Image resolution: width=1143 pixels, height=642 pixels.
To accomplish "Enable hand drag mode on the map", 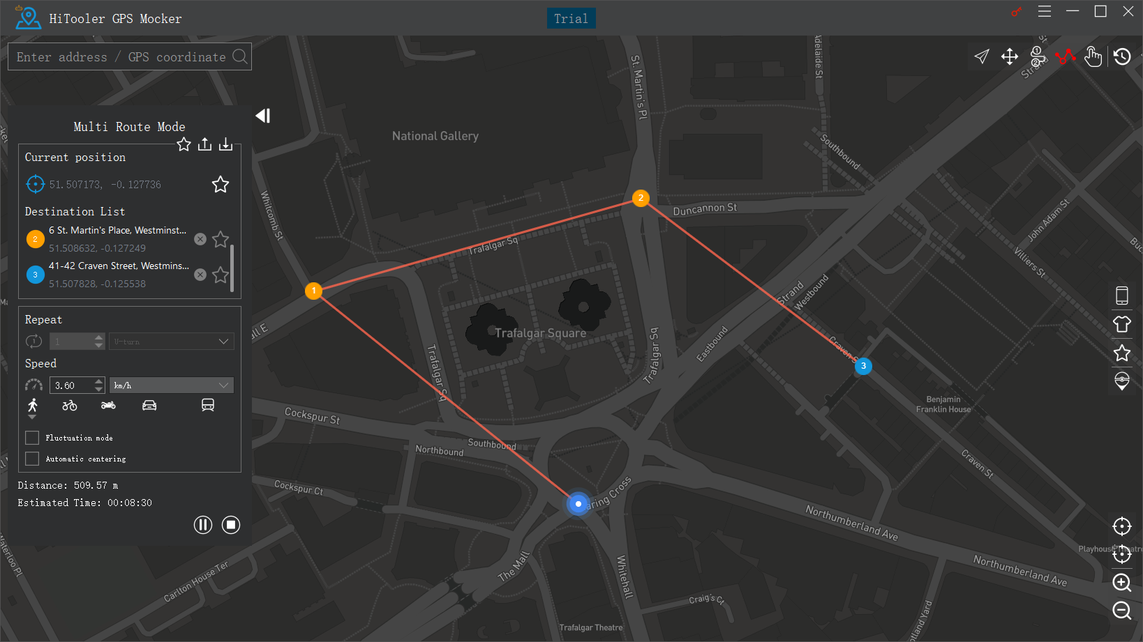I will point(1093,57).
